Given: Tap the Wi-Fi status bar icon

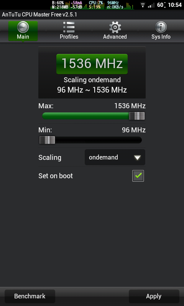Looking at the screenshot, I should tap(143, 5).
